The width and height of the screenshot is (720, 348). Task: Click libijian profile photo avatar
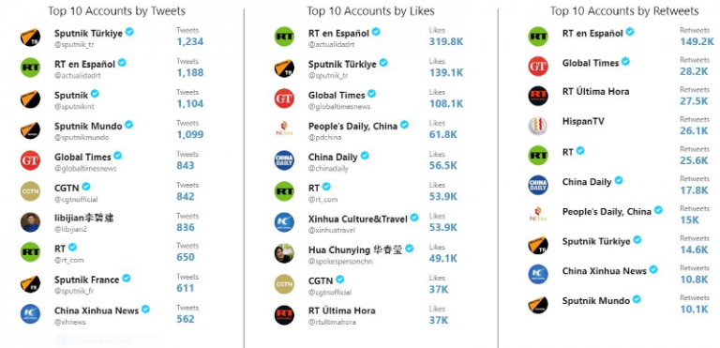click(30, 222)
